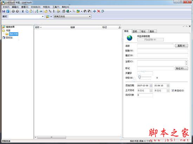Click the Save floppy disk icon
Viewport: 193px width, 144px height.
tap(4, 11)
